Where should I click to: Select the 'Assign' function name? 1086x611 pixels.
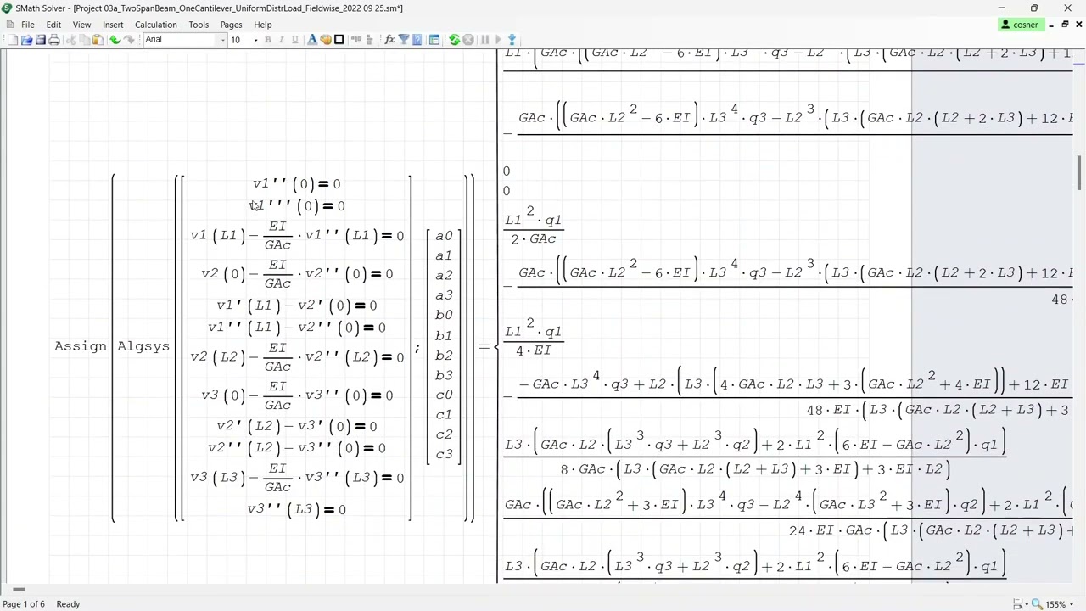coord(81,346)
